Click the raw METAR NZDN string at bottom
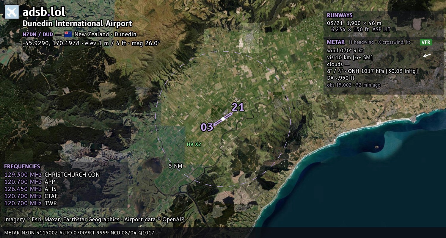Viewport: 446px width, 238px height. [79, 233]
